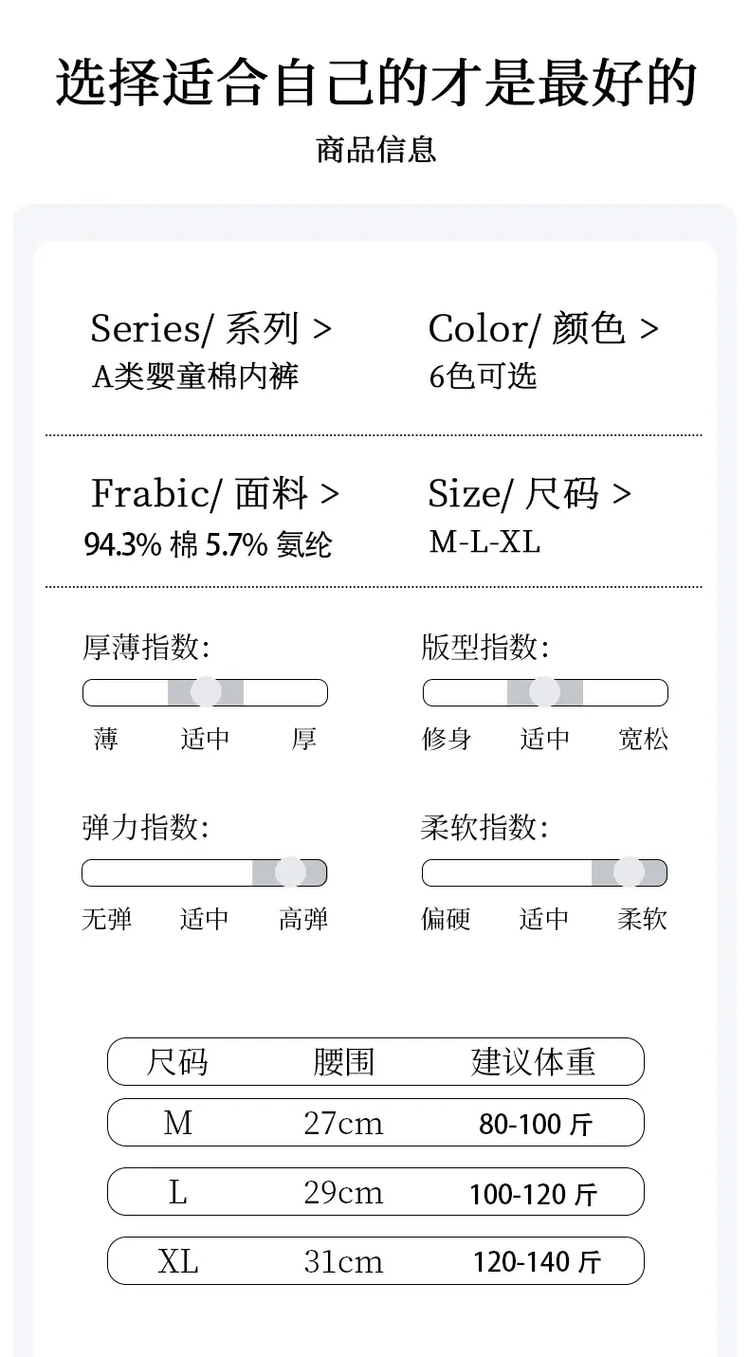
Task: Click the 宽松 label under fit slider
Action: [643, 739]
